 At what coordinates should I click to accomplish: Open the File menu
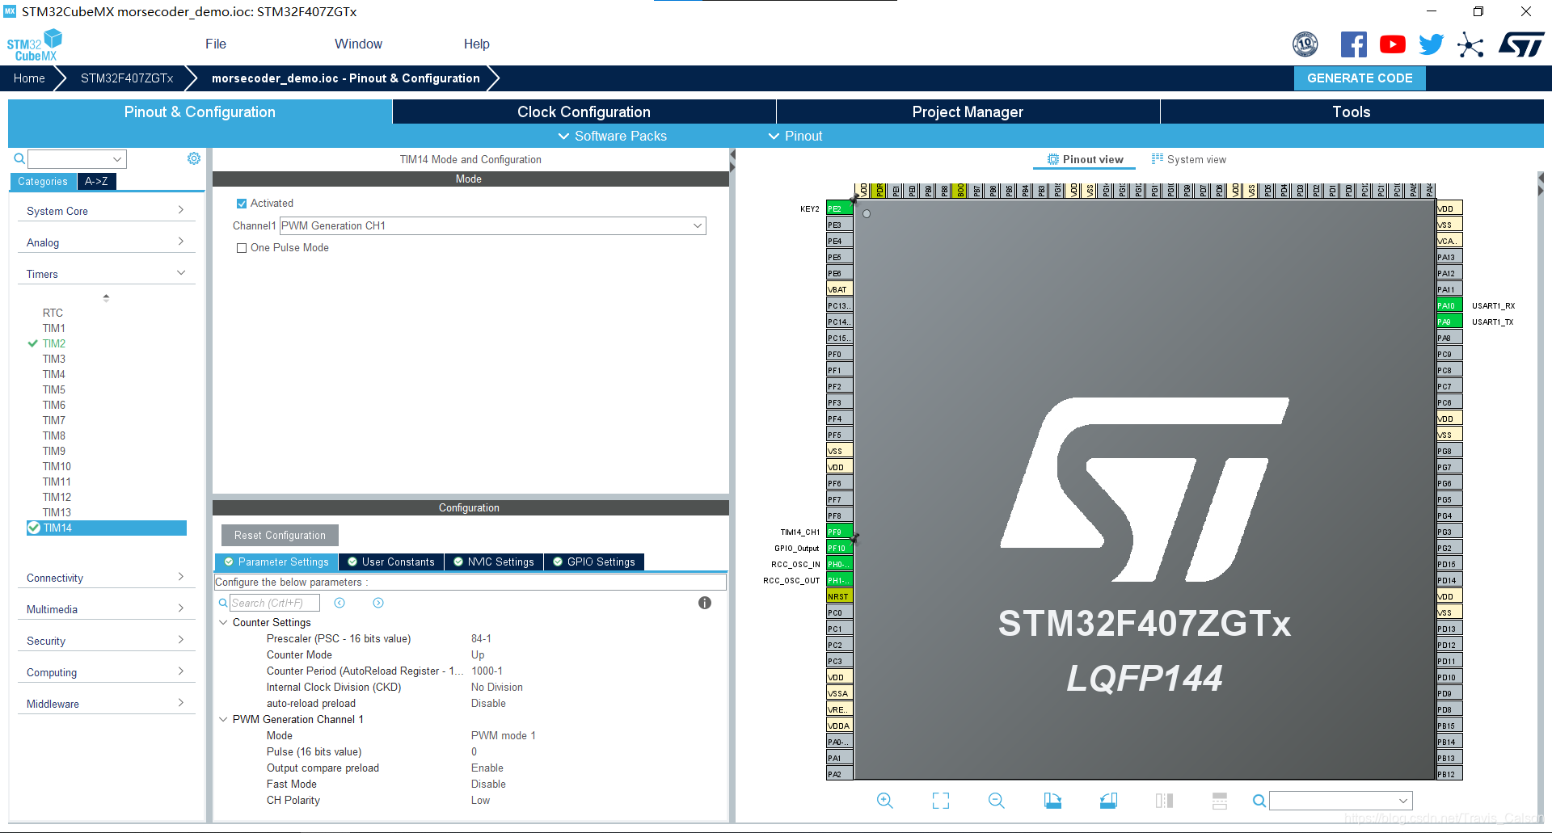(x=216, y=44)
